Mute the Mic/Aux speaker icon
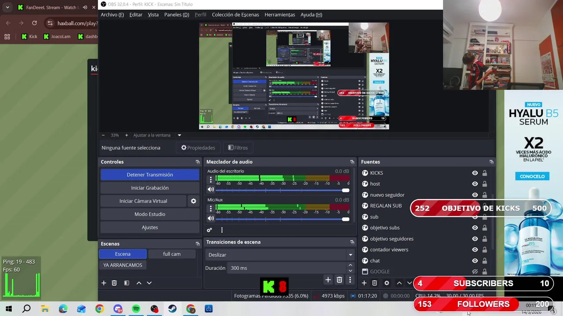Viewport: 563px width, 316px height. pos(211,218)
